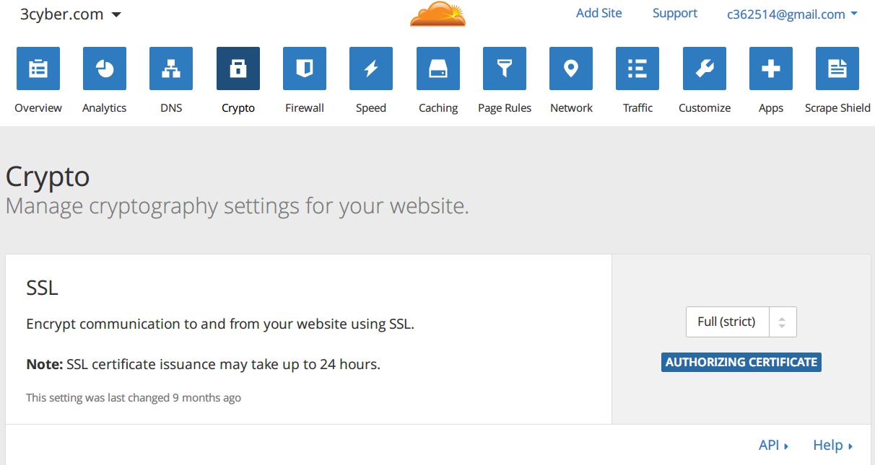This screenshot has height=465, width=875.
Task: Click the Scrape Shield tab label
Action: (x=837, y=108)
